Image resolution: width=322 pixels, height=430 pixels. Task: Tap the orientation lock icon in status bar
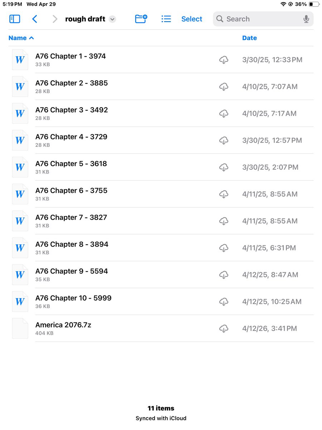click(291, 4)
